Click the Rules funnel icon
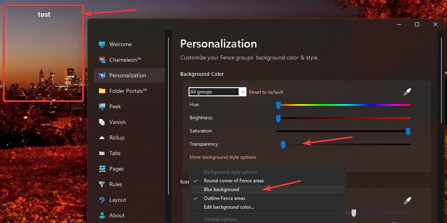The width and height of the screenshot is (447, 223). tap(102, 184)
